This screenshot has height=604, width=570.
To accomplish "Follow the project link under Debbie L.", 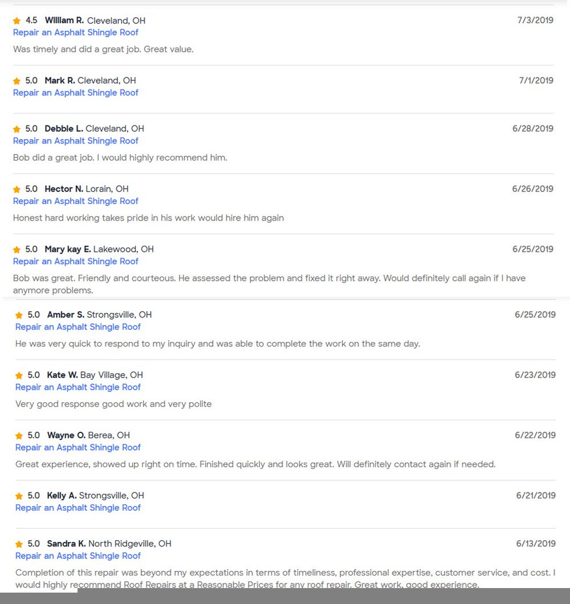I will [76, 141].
